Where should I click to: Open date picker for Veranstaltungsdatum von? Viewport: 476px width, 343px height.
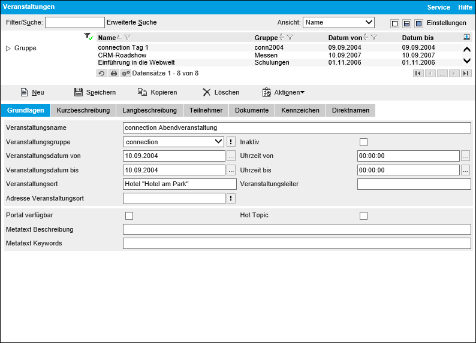point(231,156)
